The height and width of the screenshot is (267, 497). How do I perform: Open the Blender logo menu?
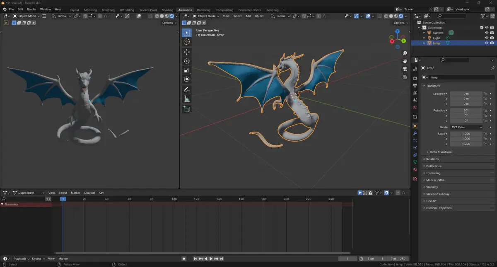[x=5, y=9]
